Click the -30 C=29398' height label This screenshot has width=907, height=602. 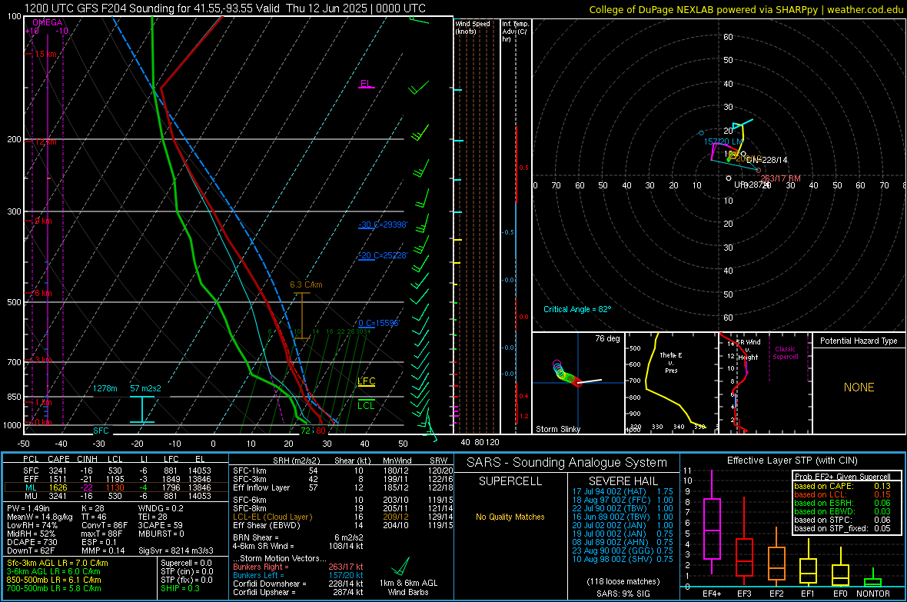click(x=382, y=225)
